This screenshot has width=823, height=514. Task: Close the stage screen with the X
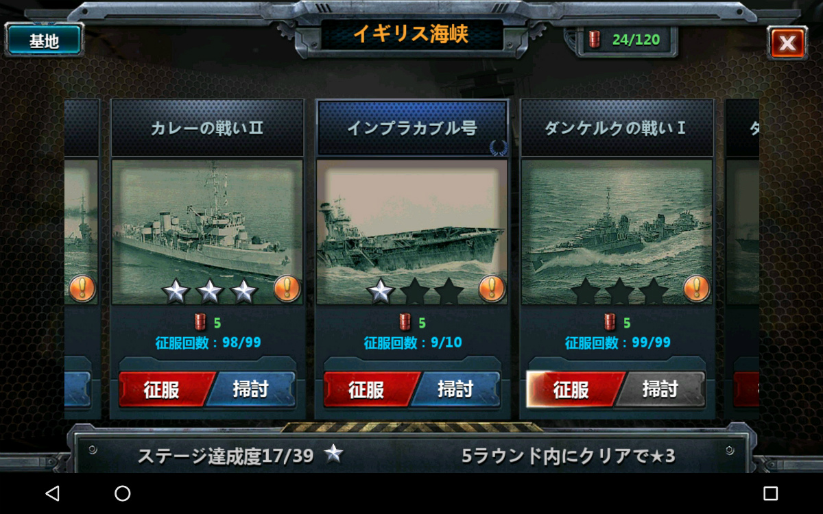click(787, 43)
